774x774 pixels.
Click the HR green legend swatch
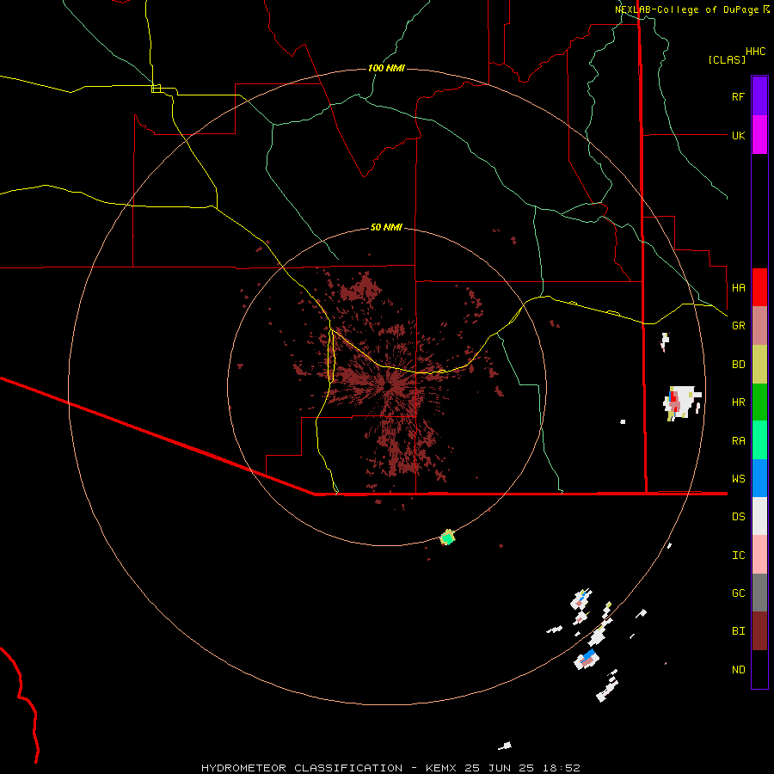(759, 402)
